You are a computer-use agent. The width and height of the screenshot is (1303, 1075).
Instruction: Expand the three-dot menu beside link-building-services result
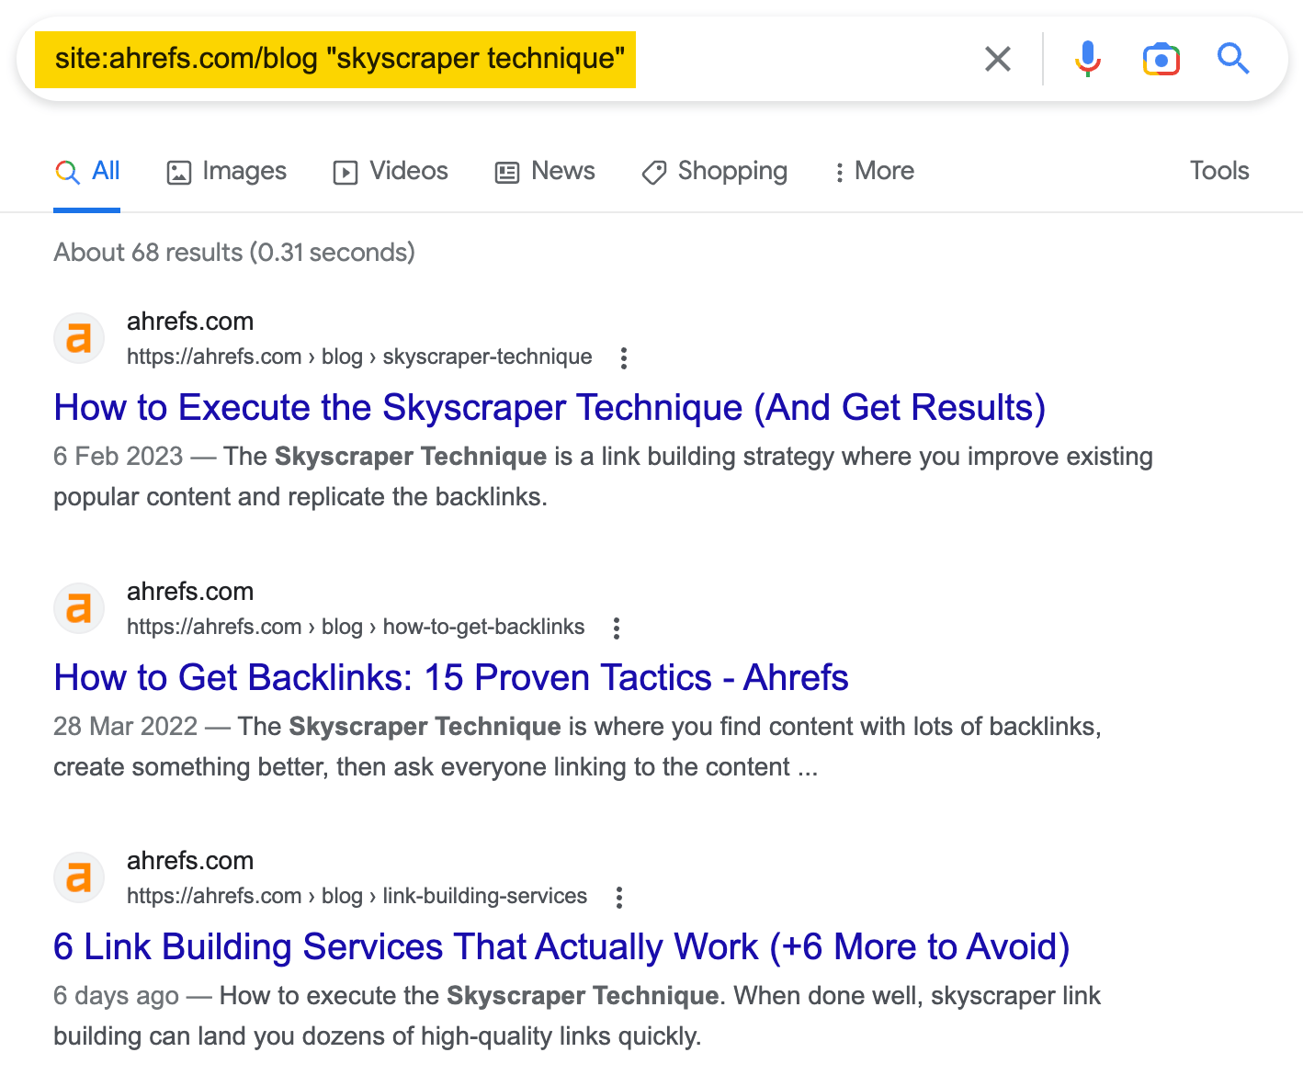tap(618, 897)
